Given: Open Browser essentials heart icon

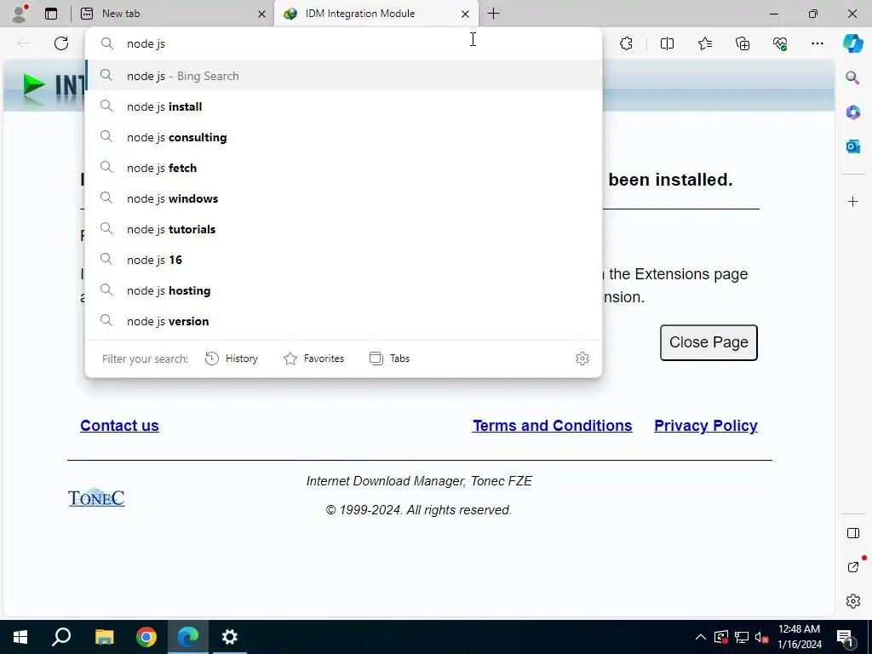Looking at the screenshot, I should [x=780, y=43].
